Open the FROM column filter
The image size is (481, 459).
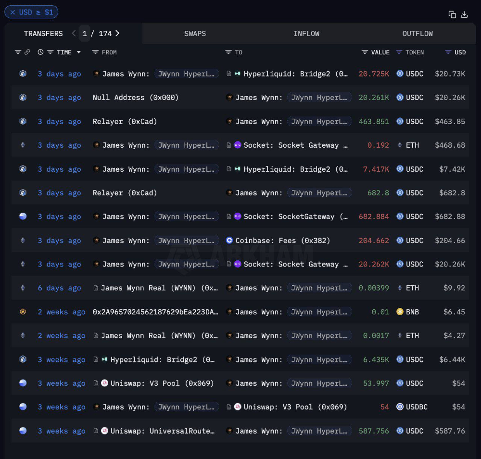pos(95,52)
